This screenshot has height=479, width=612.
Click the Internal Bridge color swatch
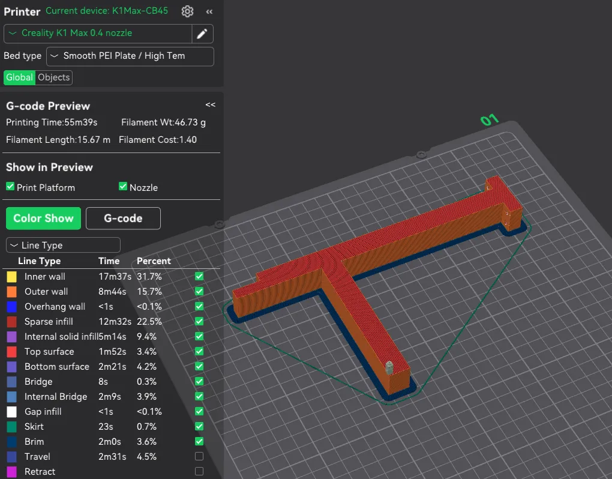click(x=12, y=397)
